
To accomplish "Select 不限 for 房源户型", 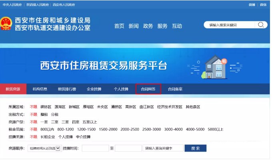I will [34, 122].
